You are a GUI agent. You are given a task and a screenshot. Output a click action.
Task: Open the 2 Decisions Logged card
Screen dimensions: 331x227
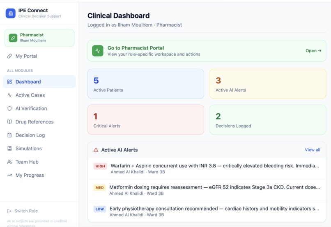pos(268,119)
